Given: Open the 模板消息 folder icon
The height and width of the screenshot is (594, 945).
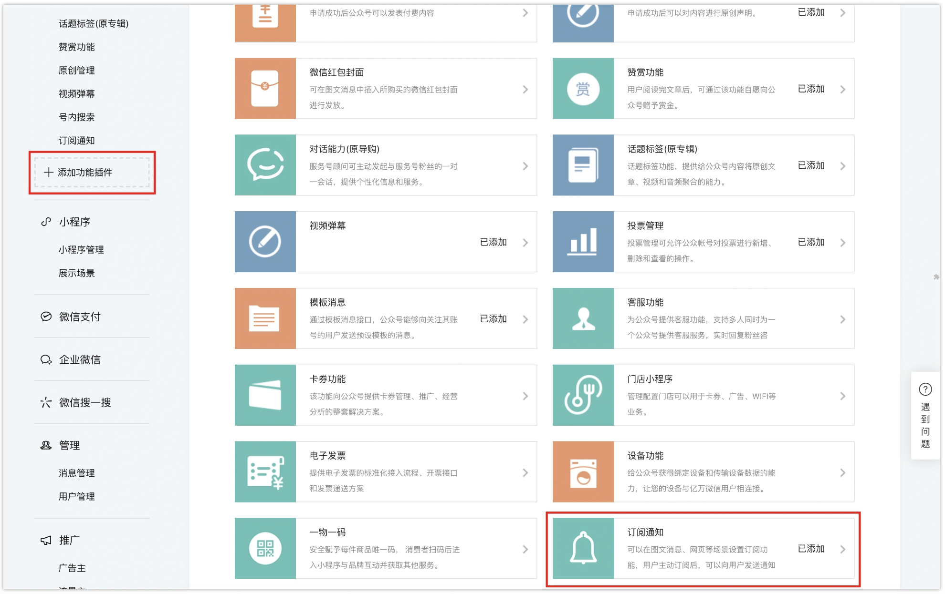Looking at the screenshot, I should [x=265, y=318].
